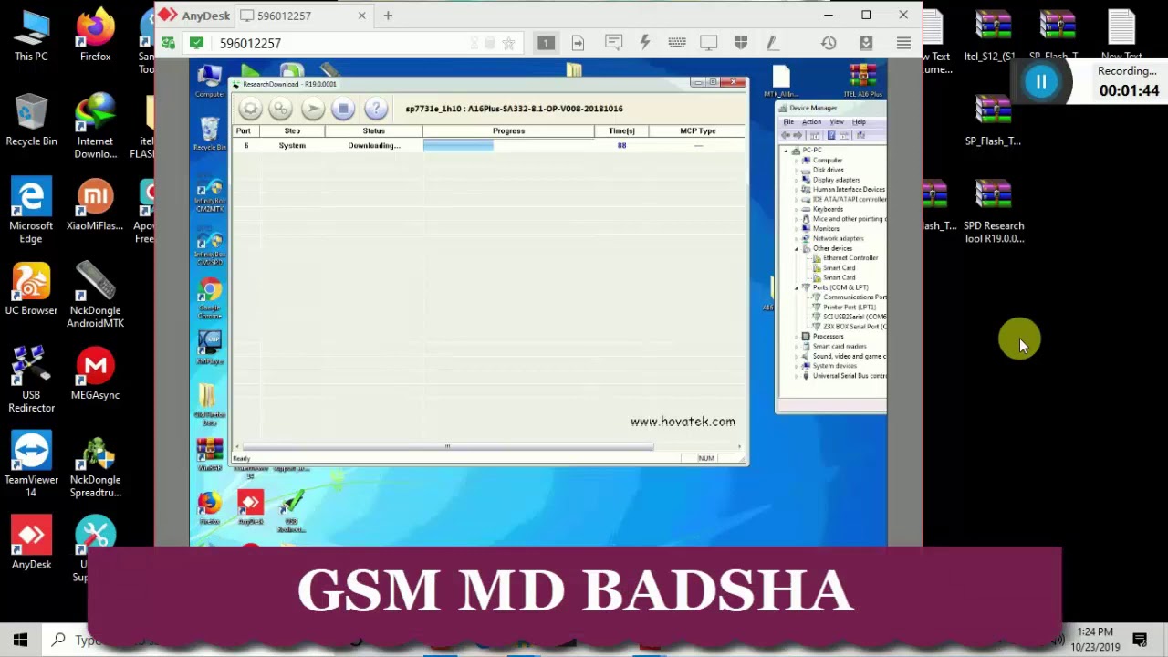Viewport: 1168px width, 657px height.
Task: Open the AnyDesk actions lightning icon
Action: pyautogui.click(x=645, y=43)
